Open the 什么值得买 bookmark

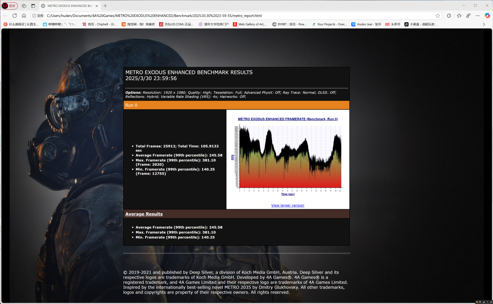click(x=21, y=24)
